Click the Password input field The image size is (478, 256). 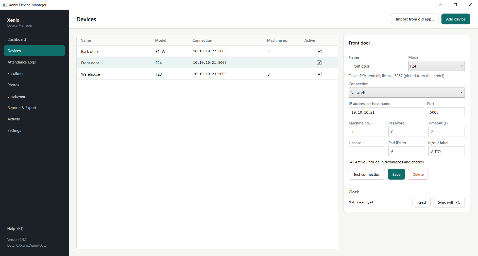coord(406,132)
